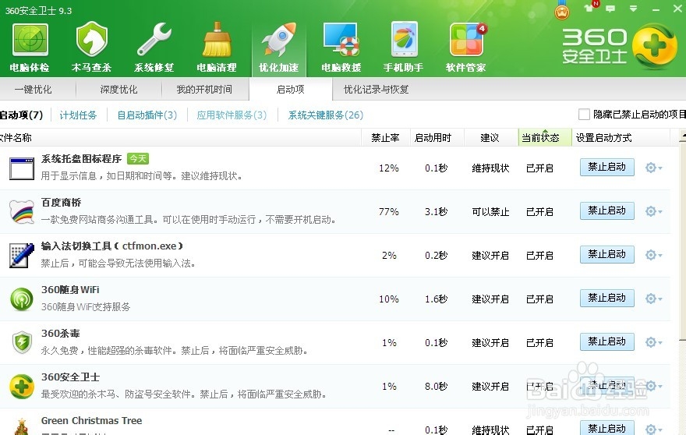The image size is (686, 435).
Task: Expand gear options for 360随身WiFi
Action: (x=653, y=299)
